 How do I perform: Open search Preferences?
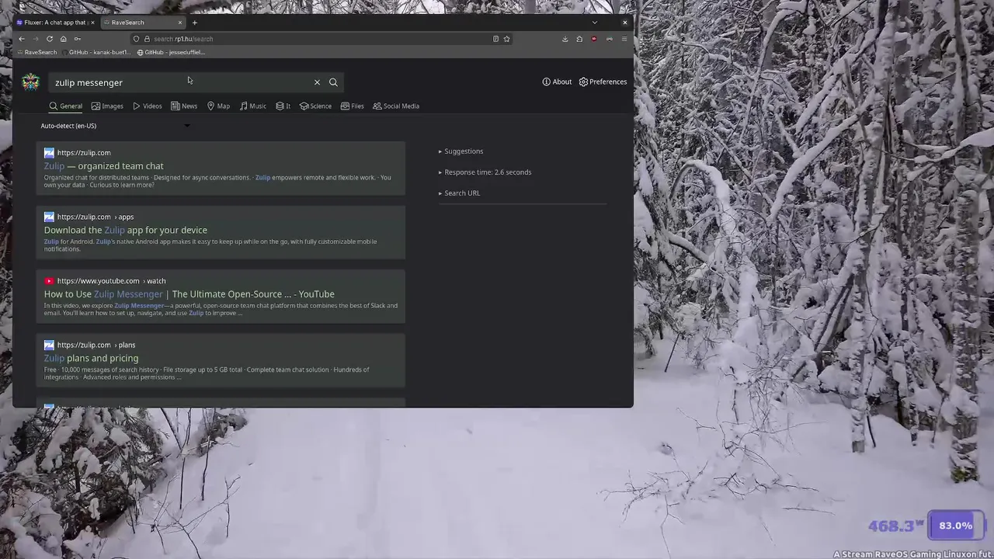click(603, 82)
